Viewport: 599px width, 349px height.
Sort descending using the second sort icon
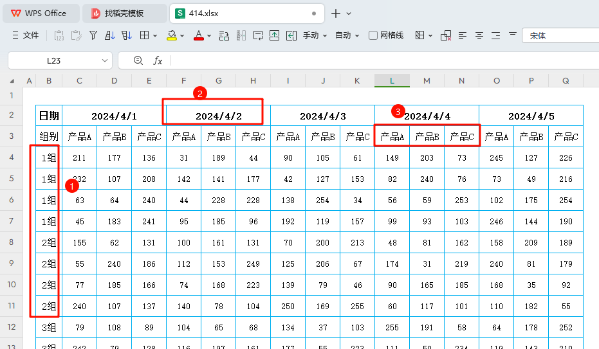(127, 35)
